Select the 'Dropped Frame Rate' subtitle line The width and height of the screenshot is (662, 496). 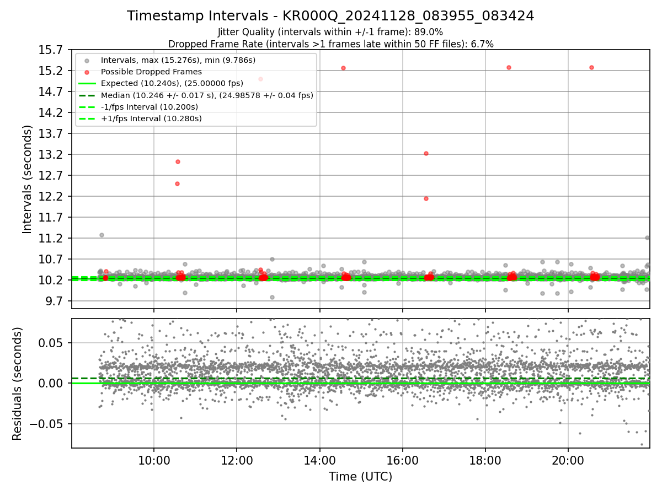(x=330, y=44)
